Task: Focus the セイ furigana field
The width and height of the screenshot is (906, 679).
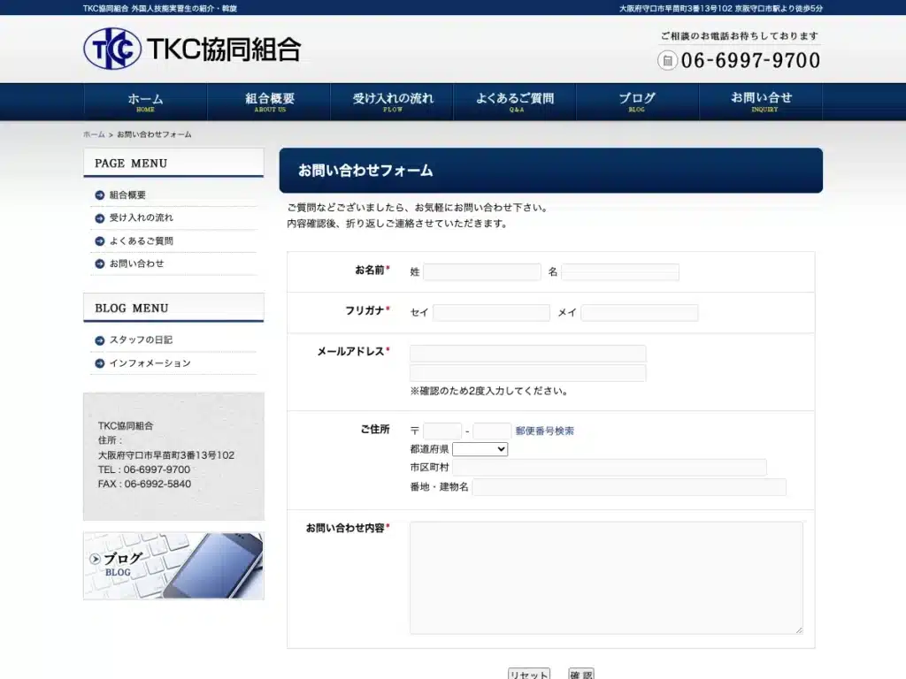Action: click(x=491, y=313)
